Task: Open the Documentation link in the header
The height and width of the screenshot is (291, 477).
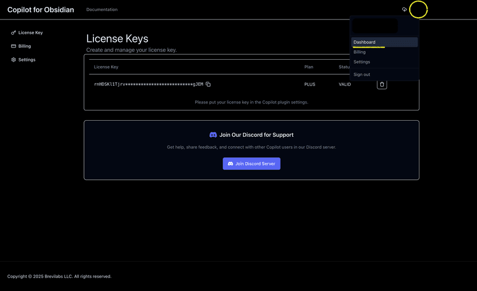Action: (102, 10)
